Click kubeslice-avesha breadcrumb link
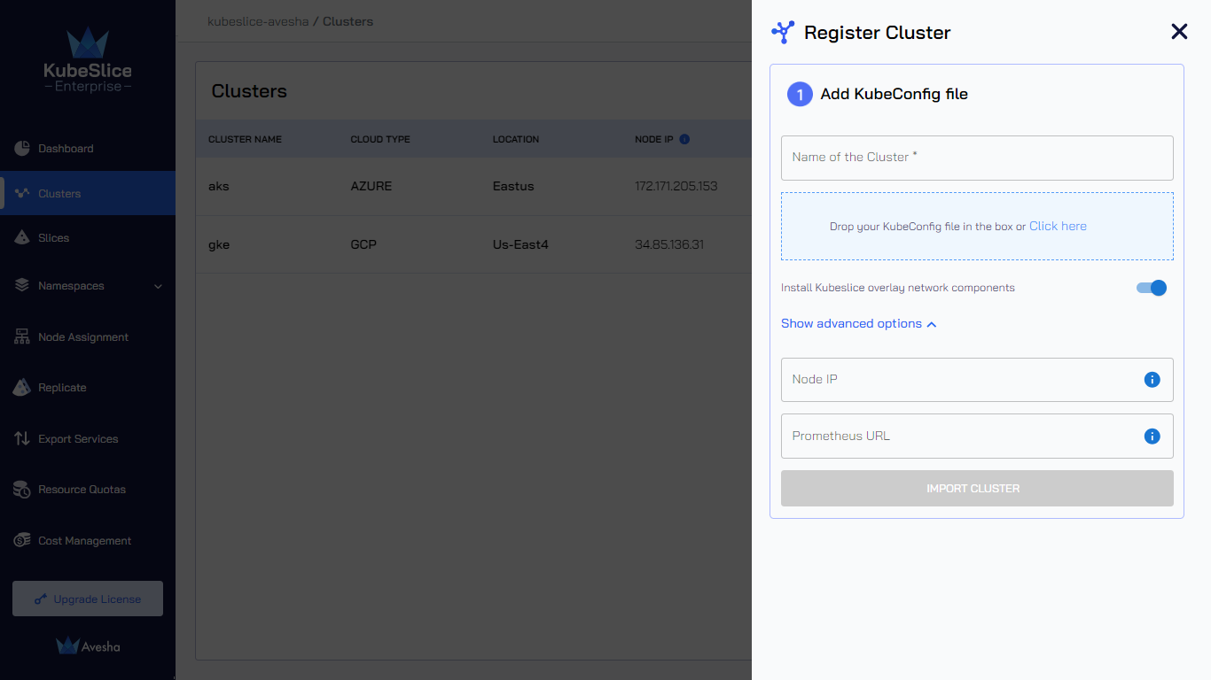This screenshot has width=1211, height=680. 258,21
